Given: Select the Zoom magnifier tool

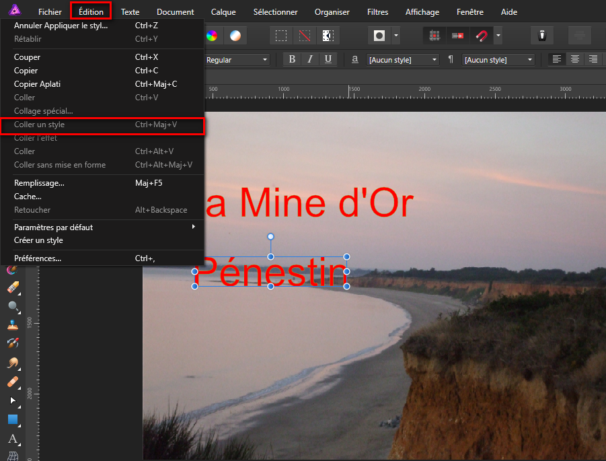Looking at the screenshot, I should point(13,307).
